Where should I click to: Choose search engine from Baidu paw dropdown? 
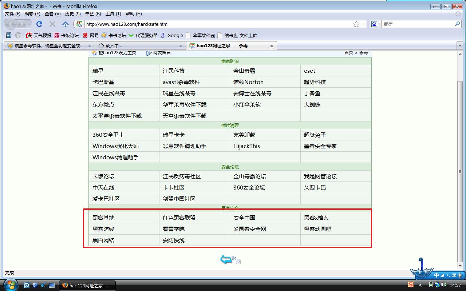[x=376, y=24]
